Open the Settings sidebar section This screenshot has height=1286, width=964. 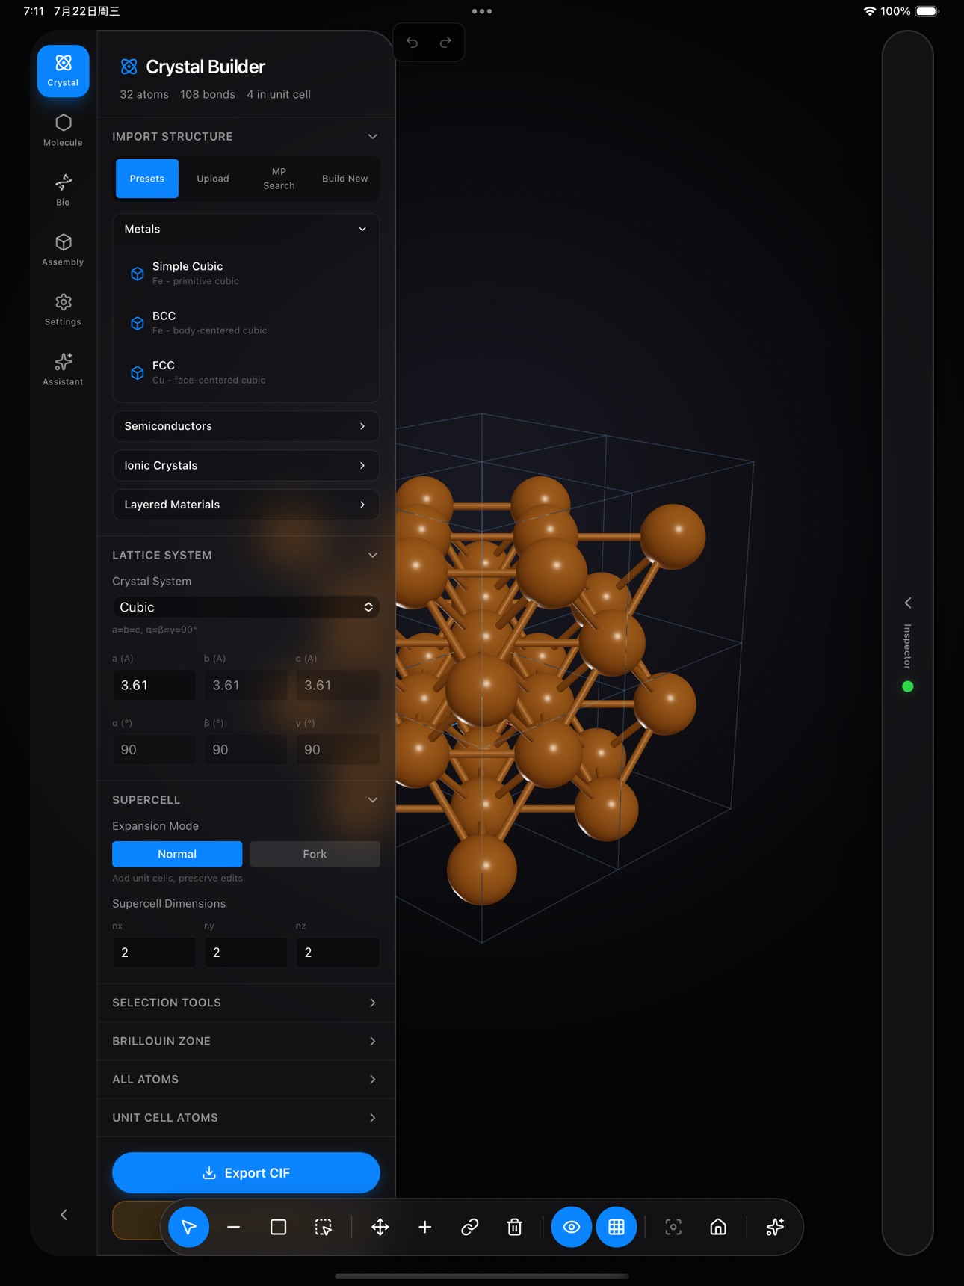pos(63,310)
